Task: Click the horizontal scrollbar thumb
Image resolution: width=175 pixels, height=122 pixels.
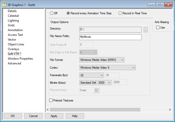Action: [95, 109]
